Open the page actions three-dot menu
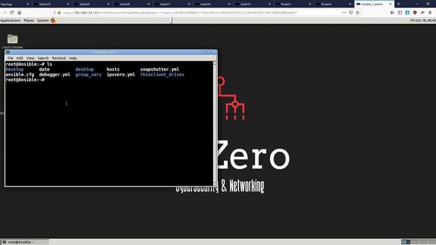 click(x=344, y=12)
